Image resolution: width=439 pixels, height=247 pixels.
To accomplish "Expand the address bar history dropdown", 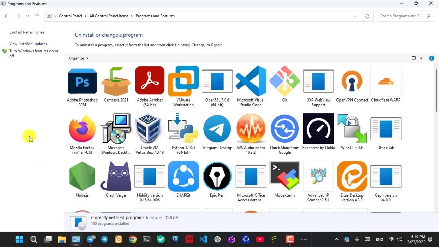I will [355, 16].
